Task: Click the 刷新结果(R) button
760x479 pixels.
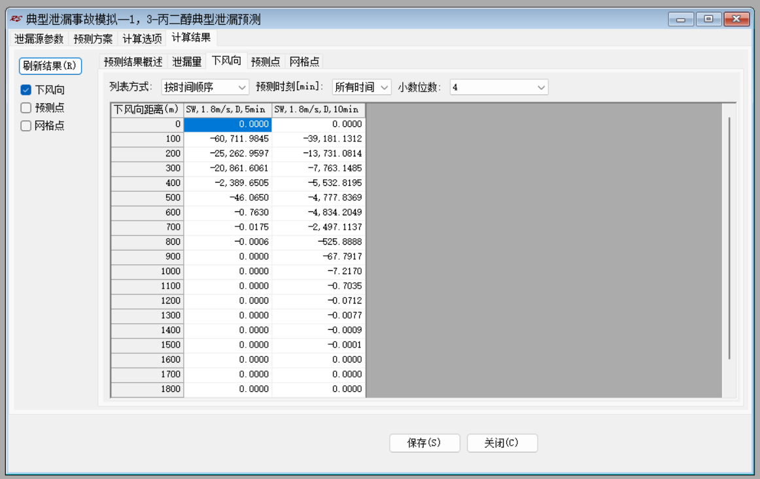Action: [50, 66]
